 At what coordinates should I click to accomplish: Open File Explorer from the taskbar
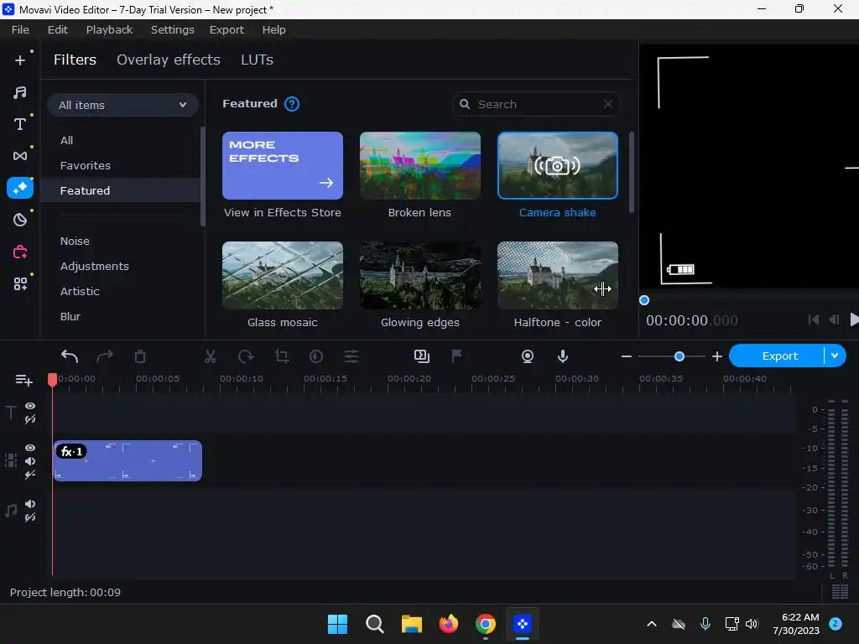click(x=411, y=624)
